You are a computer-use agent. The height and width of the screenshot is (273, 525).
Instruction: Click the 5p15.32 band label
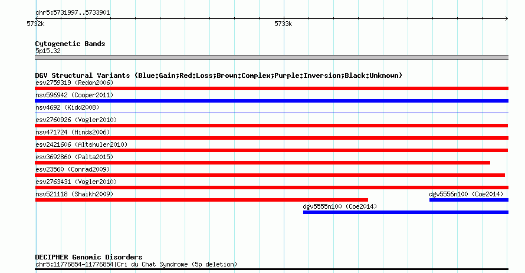tap(48, 51)
